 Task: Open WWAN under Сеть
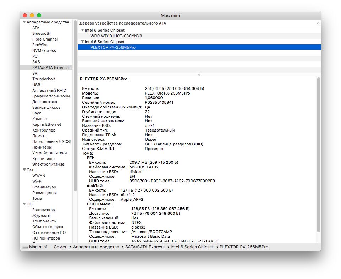[x=39, y=176]
